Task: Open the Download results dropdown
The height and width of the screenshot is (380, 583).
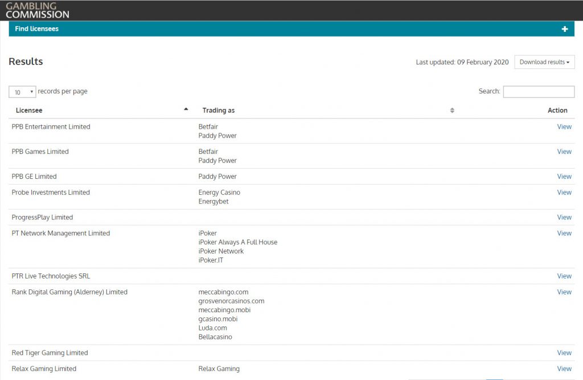Action: (544, 62)
